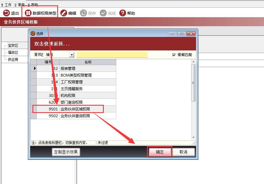Click the vertical scrollbar thumb in the list
264x184 pixels.
[193, 83]
